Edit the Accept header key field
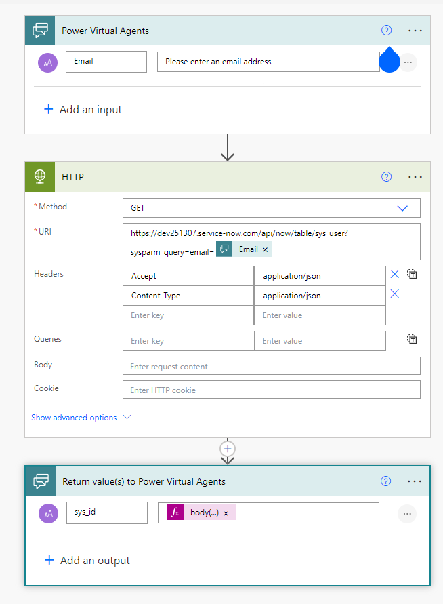The height and width of the screenshot is (604, 443). (x=188, y=276)
